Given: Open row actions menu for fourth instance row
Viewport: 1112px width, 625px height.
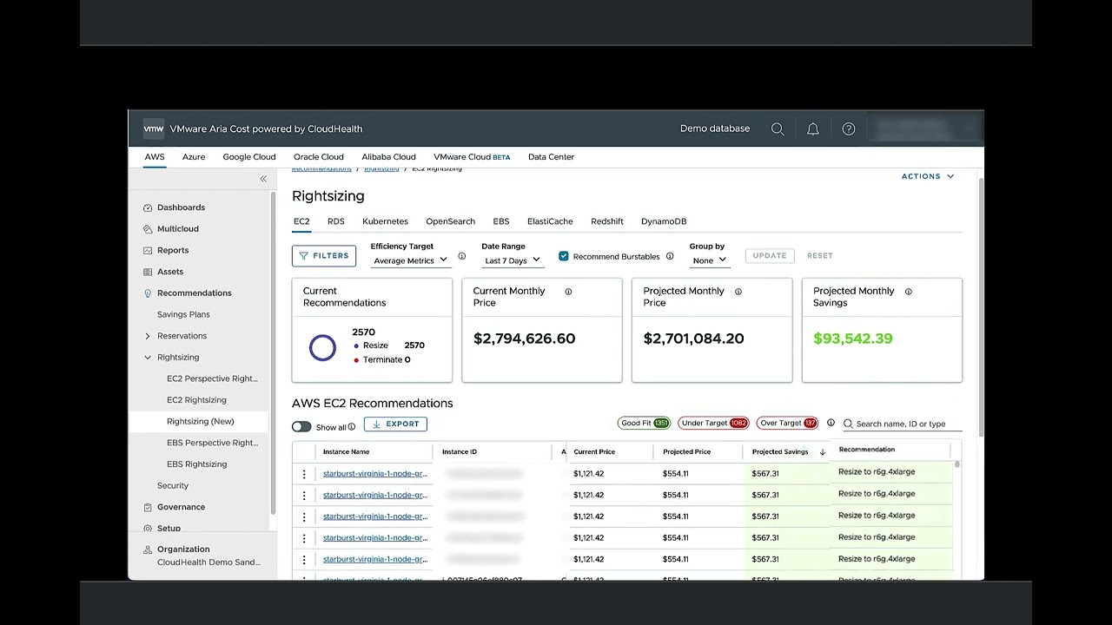Looking at the screenshot, I should coord(304,538).
